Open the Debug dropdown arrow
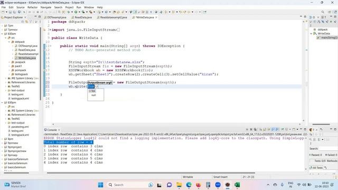 coord(72,12)
